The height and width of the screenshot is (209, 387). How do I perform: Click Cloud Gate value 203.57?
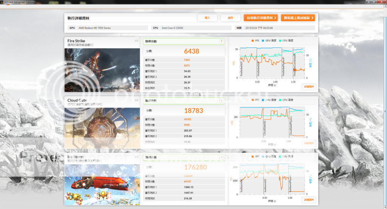[188, 131]
